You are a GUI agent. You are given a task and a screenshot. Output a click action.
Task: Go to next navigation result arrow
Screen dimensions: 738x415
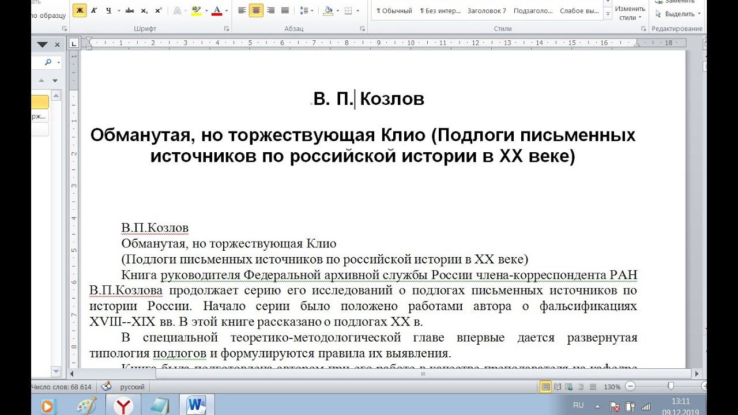(x=55, y=81)
